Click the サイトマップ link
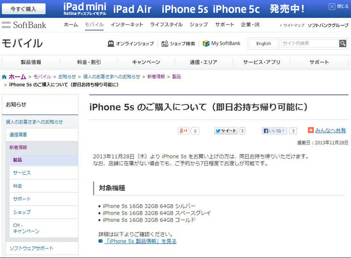 pyautogui.click(x=294, y=26)
